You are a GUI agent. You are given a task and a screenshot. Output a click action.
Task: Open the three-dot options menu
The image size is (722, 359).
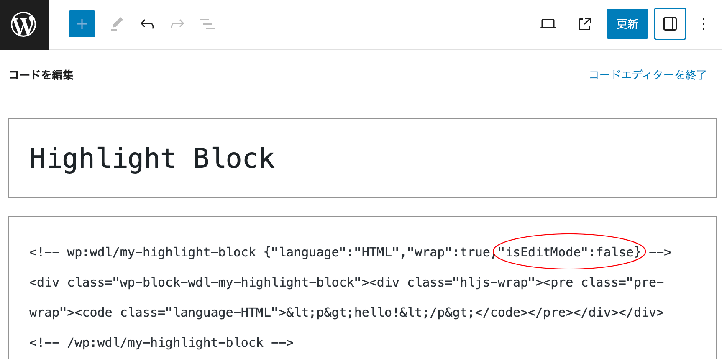(704, 24)
